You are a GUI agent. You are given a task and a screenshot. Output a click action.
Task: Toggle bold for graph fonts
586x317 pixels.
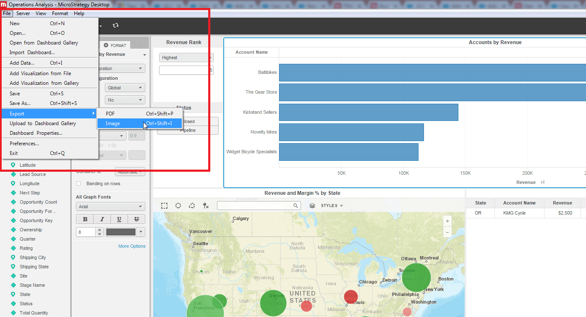coord(85,219)
